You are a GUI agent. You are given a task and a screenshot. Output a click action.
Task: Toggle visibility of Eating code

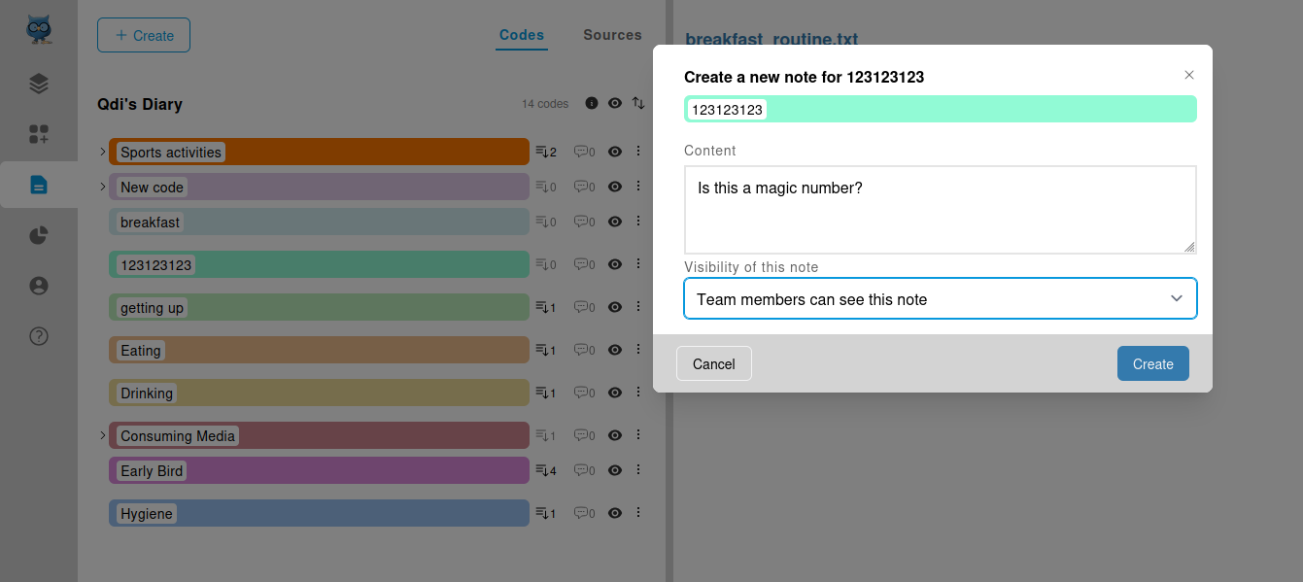(x=615, y=350)
